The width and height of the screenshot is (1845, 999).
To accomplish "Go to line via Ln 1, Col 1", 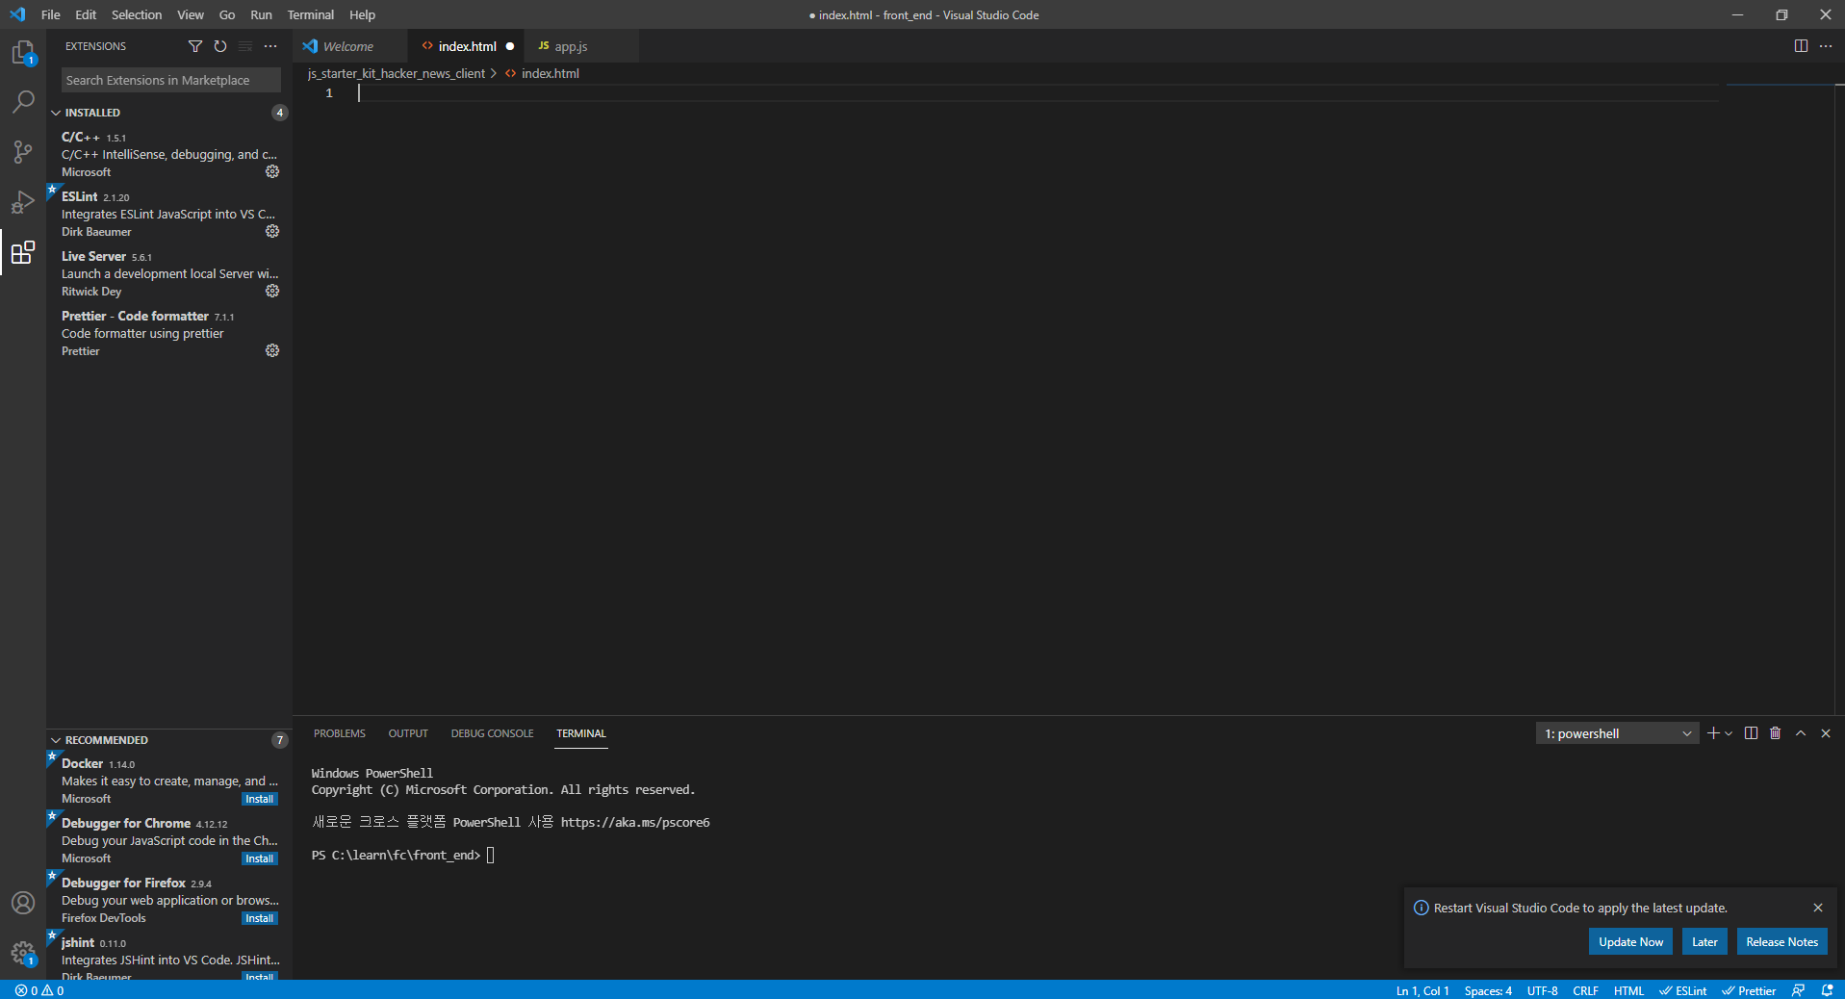I will click(x=1422, y=990).
